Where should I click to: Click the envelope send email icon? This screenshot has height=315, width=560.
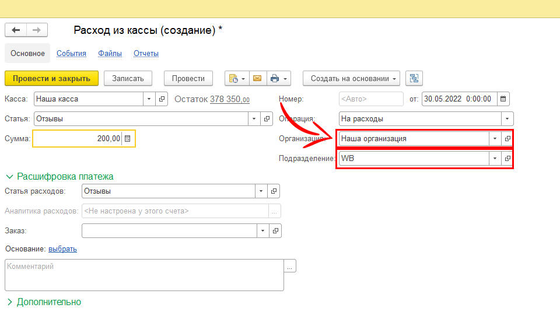tap(257, 79)
